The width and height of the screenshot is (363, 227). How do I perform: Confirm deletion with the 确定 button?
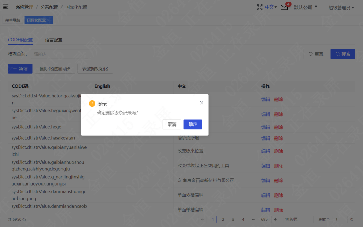tap(193, 124)
